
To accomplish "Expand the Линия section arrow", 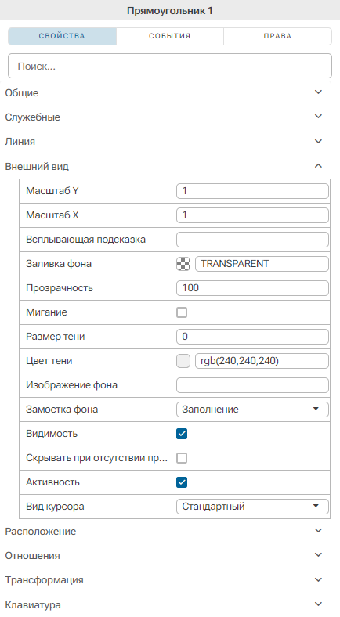I will [318, 141].
